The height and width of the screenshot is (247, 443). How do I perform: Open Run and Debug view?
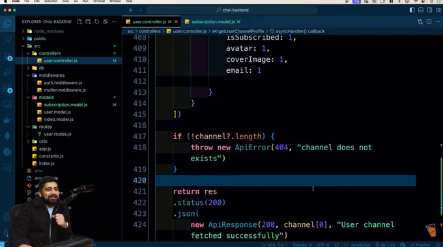click(x=7, y=72)
